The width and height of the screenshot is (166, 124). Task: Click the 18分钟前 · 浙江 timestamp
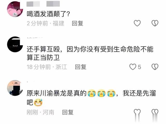click(x=47, y=67)
